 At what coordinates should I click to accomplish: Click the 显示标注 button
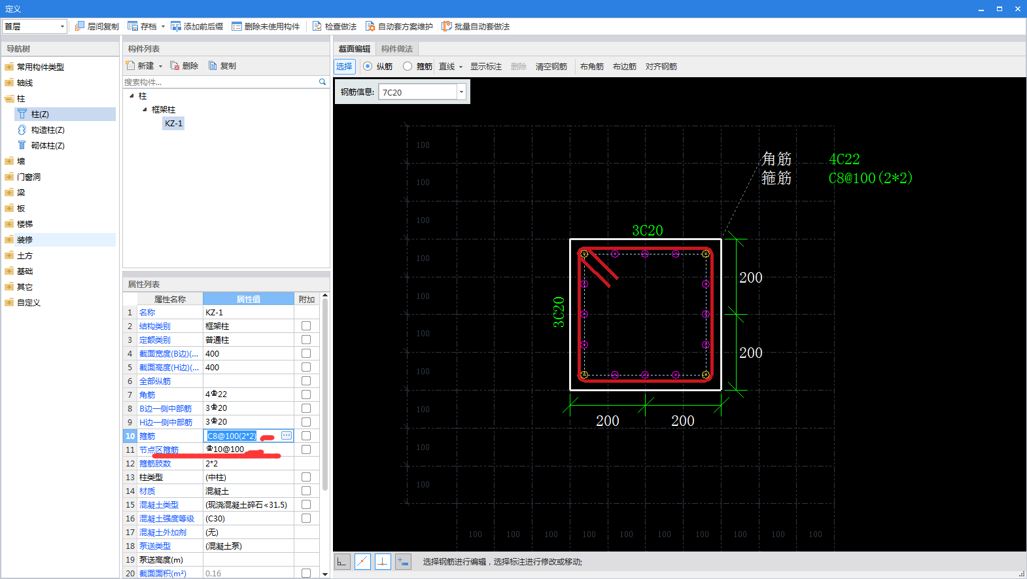pyautogui.click(x=486, y=67)
